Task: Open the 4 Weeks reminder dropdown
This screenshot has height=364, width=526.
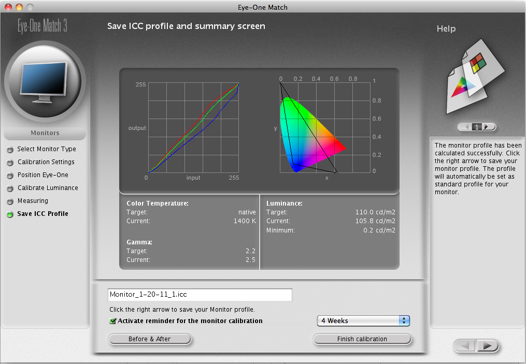Action: tap(363, 321)
